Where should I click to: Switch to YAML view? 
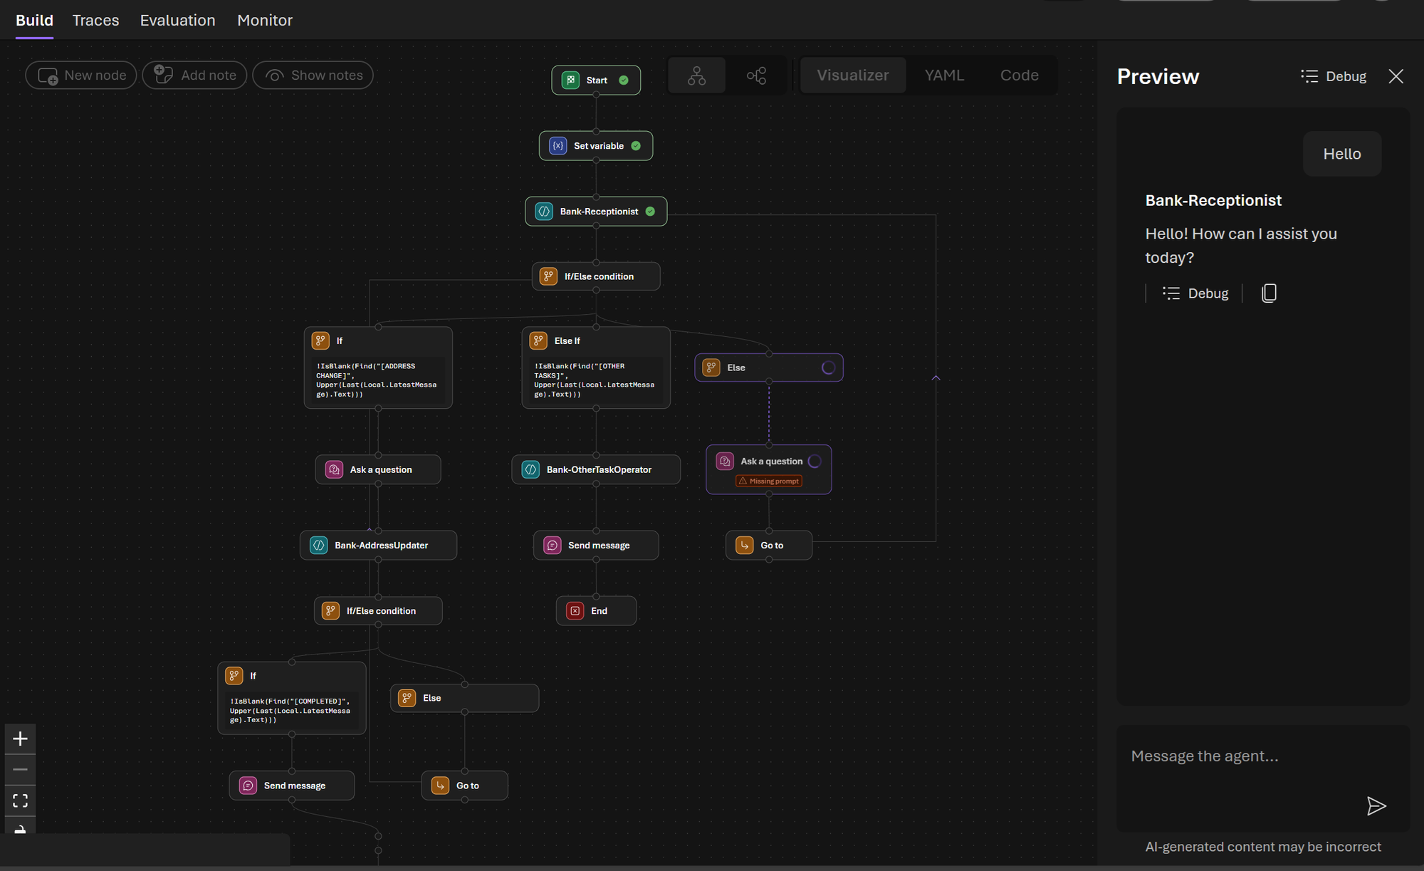click(x=944, y=75)
